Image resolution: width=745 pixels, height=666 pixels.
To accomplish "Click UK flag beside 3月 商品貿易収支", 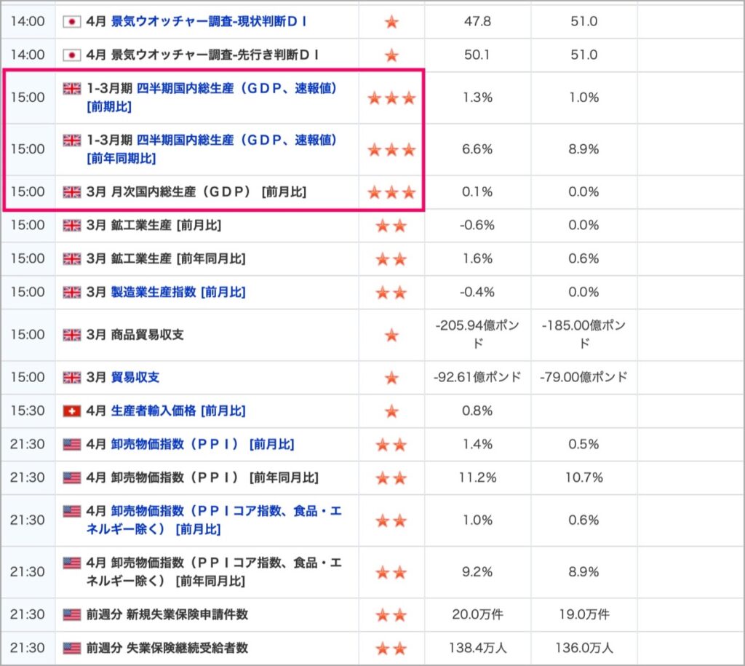I will (x=72, y=335).
